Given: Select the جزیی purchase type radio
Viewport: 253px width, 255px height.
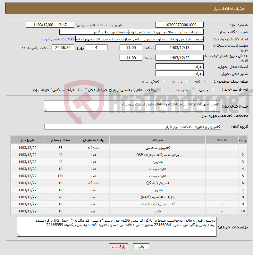Looking at the screenshot, I should [x=213, y=89].
